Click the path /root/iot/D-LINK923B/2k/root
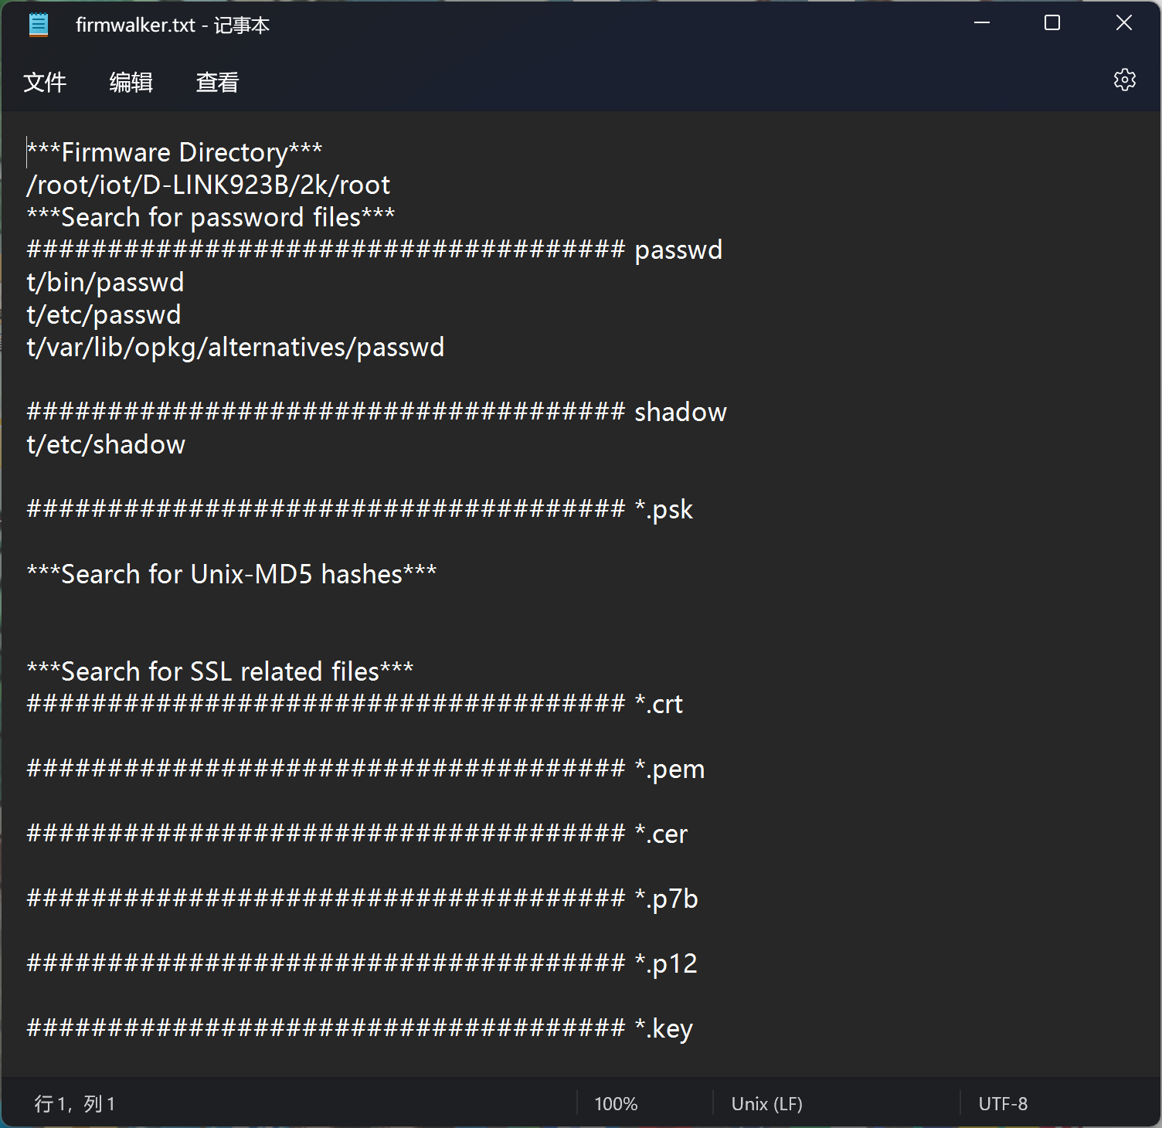Screen dimensions: 1162x1128 click(209, 185)
